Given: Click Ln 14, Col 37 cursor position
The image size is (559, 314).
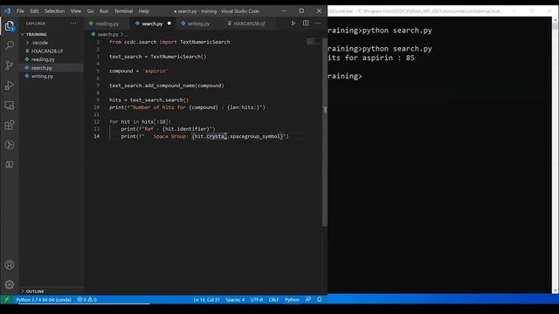Looking at the screenshot, I should (207, 300).
